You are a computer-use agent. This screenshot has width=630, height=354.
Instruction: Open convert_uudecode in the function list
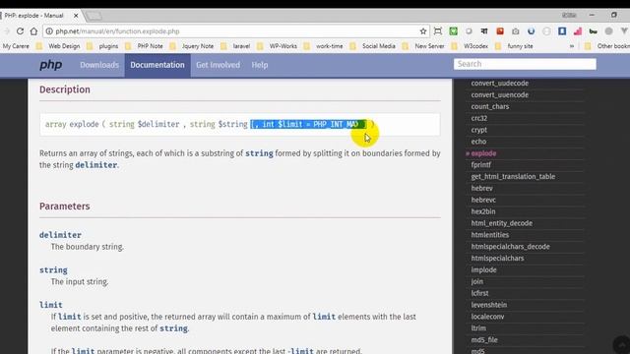click(499, 83)
